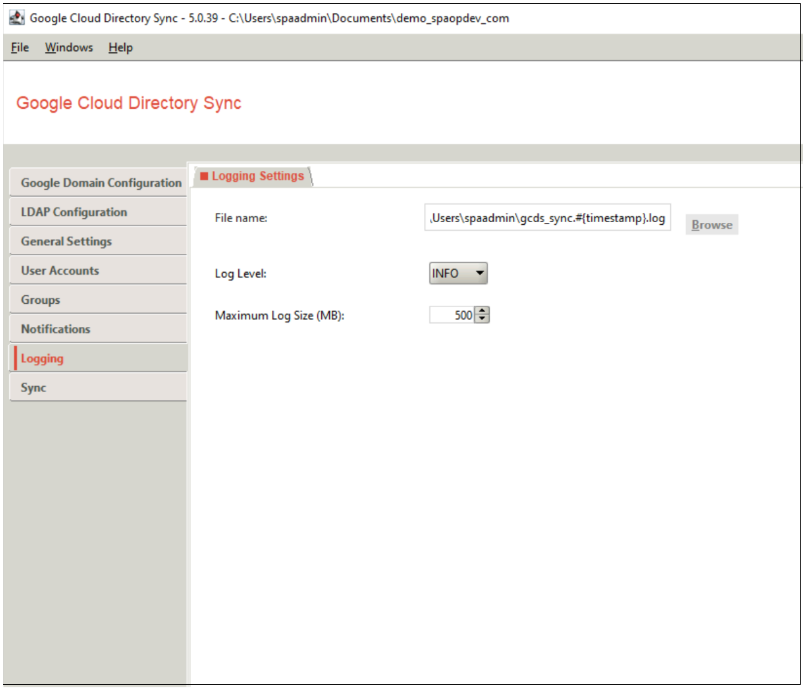Image resolution: width=803 pixels, height=688 pixels.
Task: Click the Google Cloud Directory Sync app icon
Action: click(16, 18)
